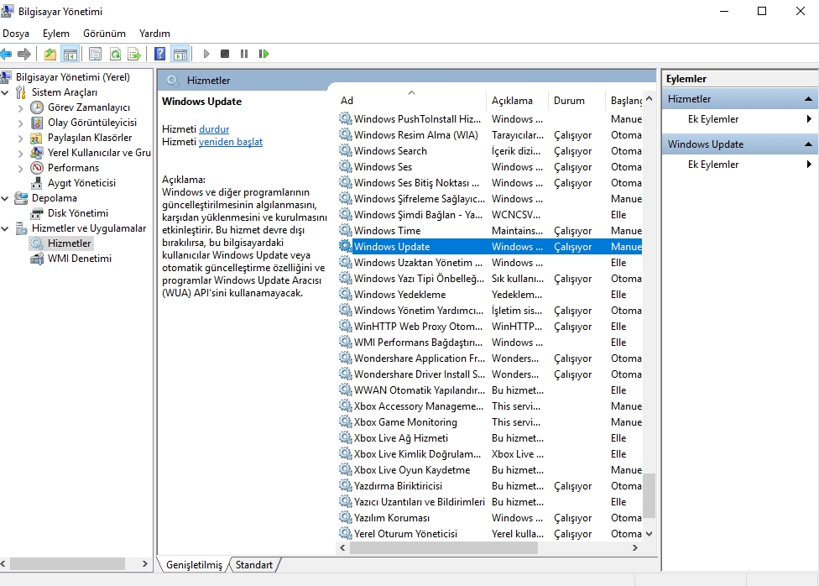Click the Aygıt Yöneticisi icon
This screenshot has height=586, width=819.
pyautogui.click(x=37, y=183)
